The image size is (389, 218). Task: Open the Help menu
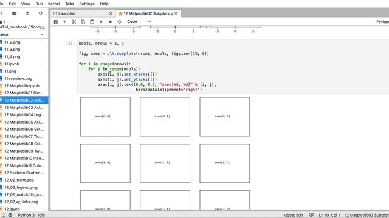click(x=104, y=4)
